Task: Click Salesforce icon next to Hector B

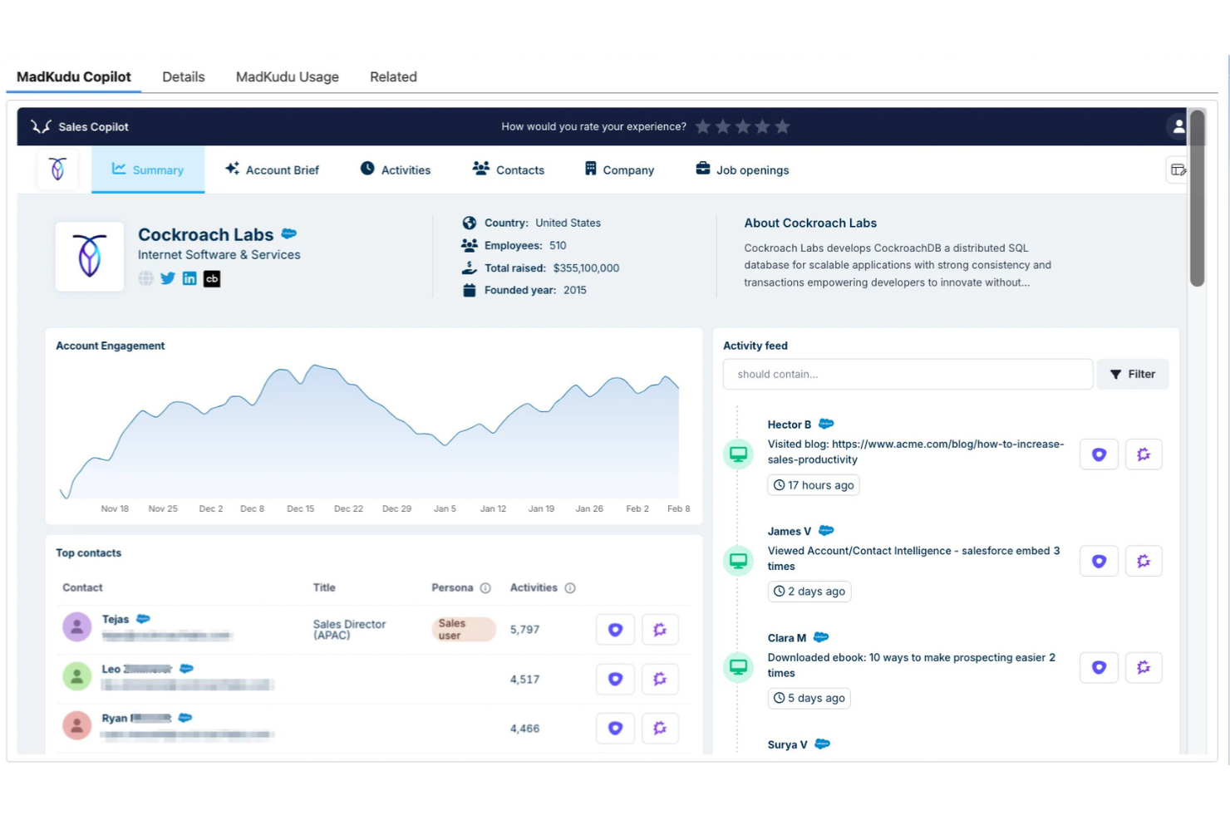Action: pyautogui.click(x=826, y=424)
